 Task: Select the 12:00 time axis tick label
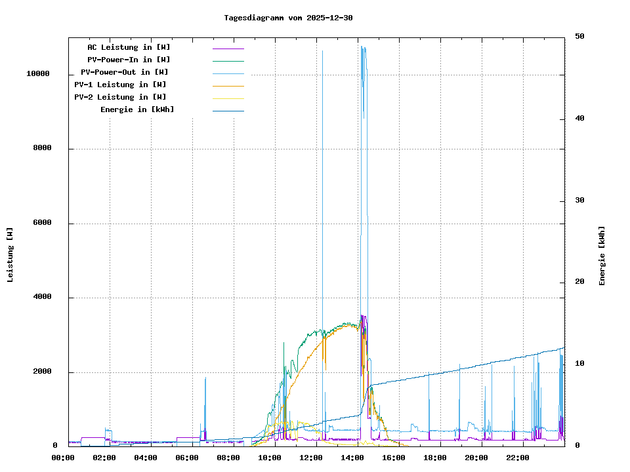[311, 458]
